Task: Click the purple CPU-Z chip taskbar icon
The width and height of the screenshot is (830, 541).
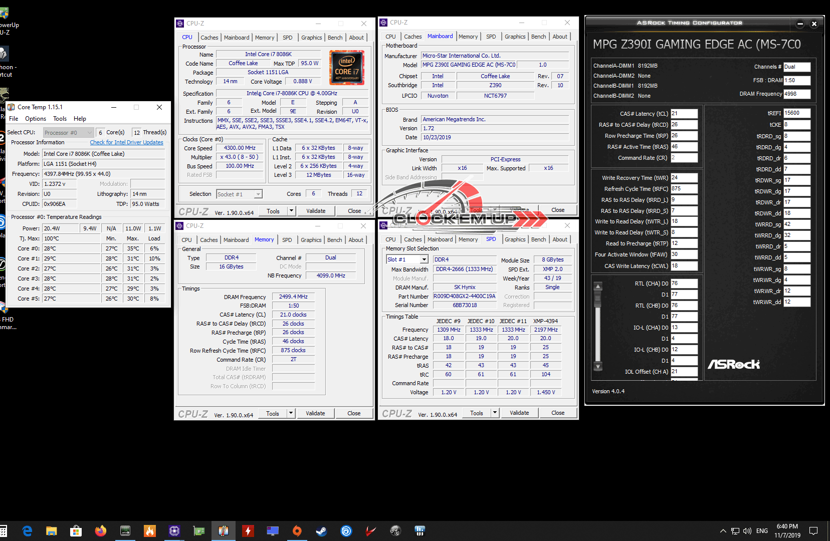Action: click(174, 531)
